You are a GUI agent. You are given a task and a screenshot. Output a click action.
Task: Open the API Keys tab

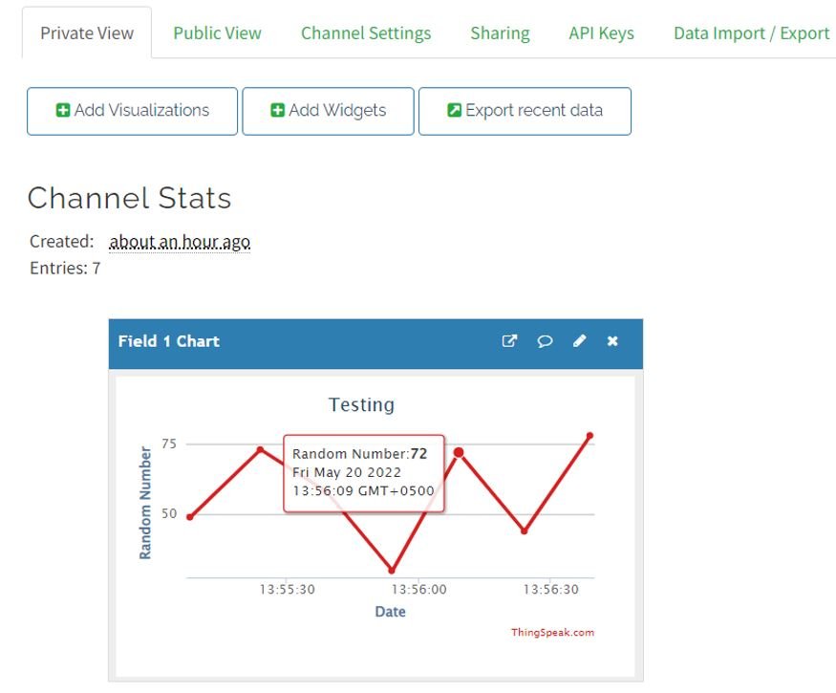coord(601,33)
